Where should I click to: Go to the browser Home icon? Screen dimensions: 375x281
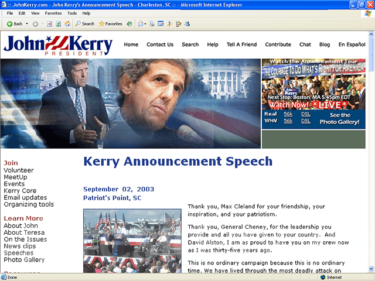point(67,24)
